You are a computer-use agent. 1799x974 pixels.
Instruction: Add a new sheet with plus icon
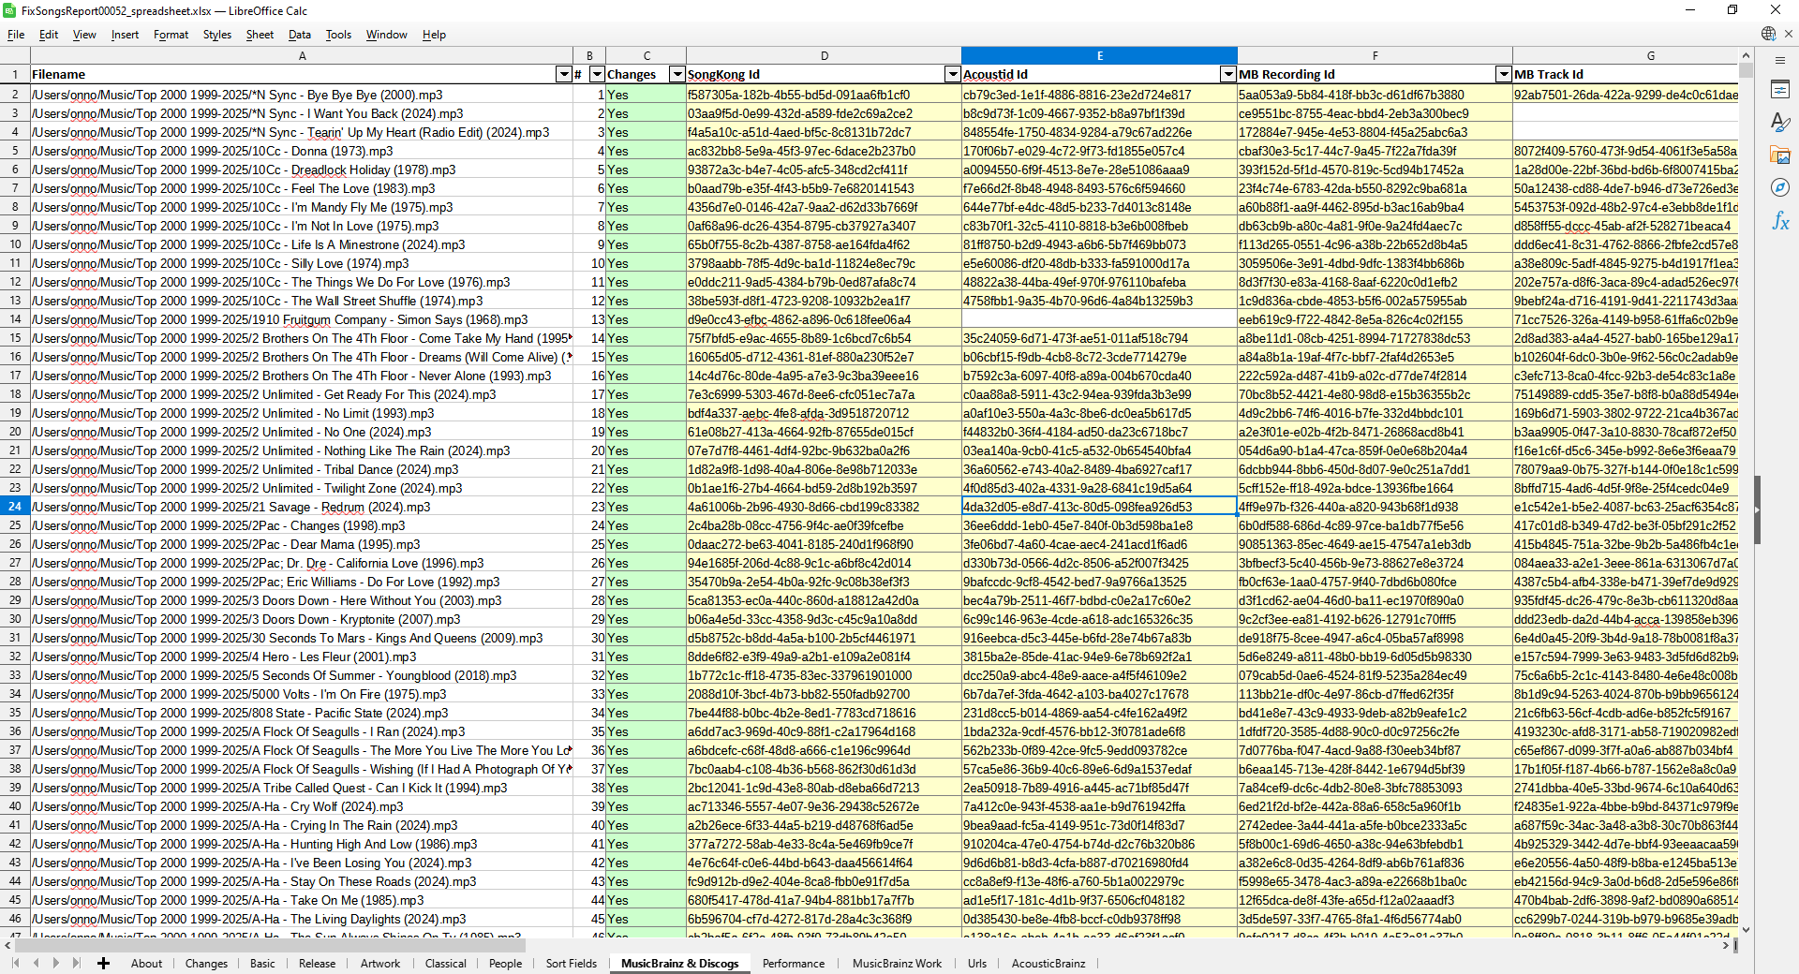[103, 963]
